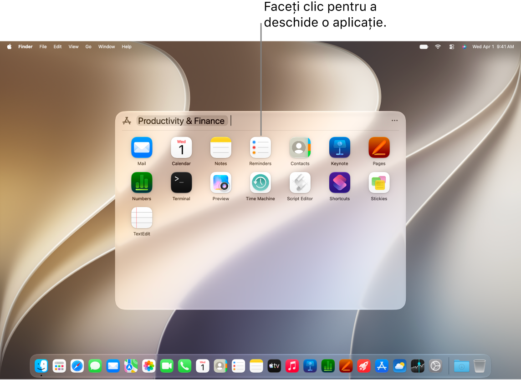The height and width of the screenshot is (380, 521).
Task: Open the Phone app in the Dock
Action: (x=185, y=366)
